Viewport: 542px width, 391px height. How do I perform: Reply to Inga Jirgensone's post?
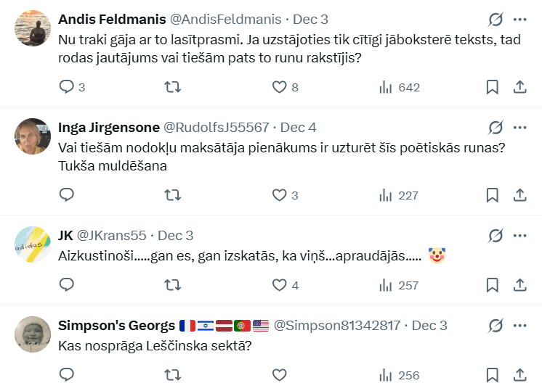(67, 195)
